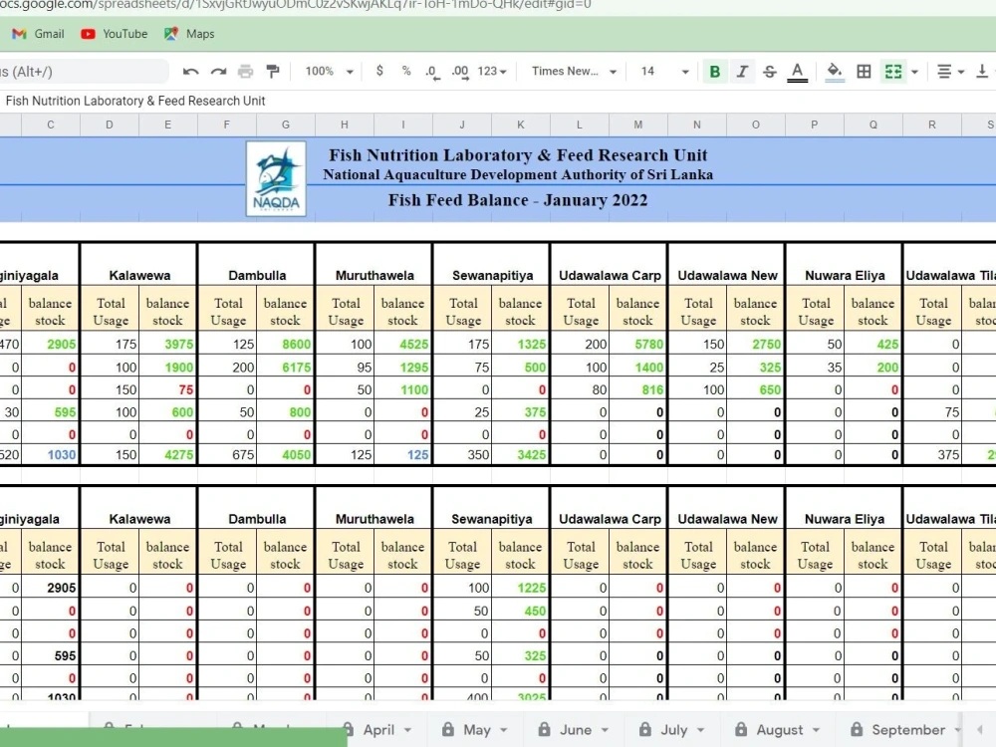Toggle Italic formatting
Screen dimensions: 996x747
[742, 72]
